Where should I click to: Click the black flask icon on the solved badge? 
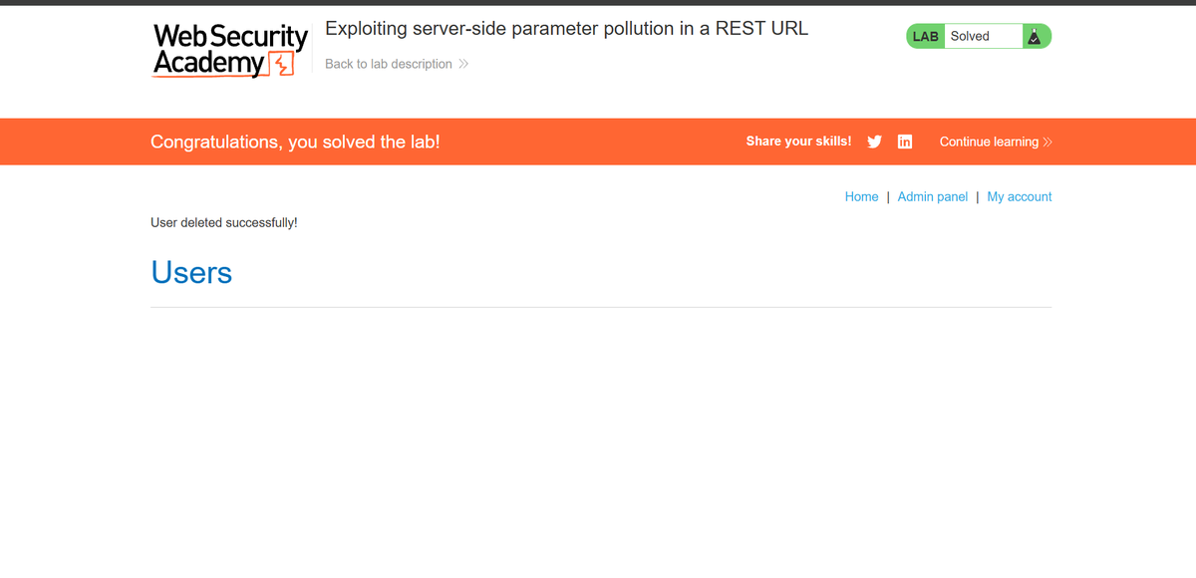[1035, 36]
